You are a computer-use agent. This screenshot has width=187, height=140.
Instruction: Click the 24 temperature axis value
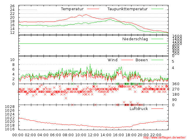coord(12,10)
